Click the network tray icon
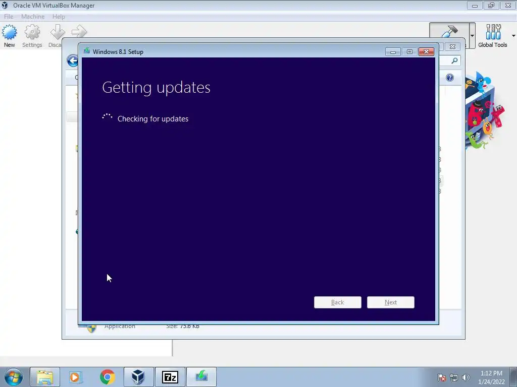 pyautogui.click(x=454, y=377)
